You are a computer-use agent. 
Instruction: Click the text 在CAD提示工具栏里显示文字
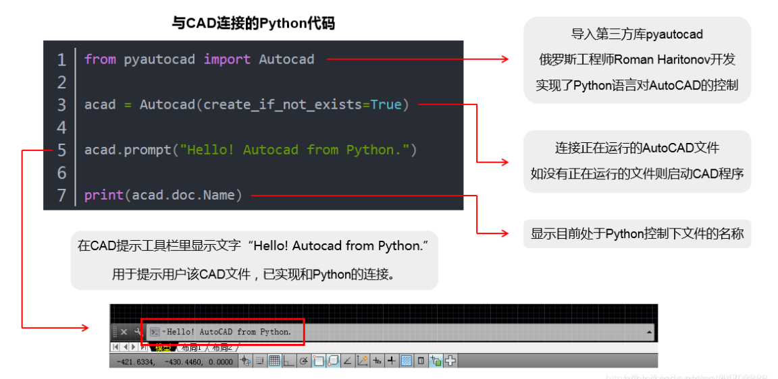point(159,245)
